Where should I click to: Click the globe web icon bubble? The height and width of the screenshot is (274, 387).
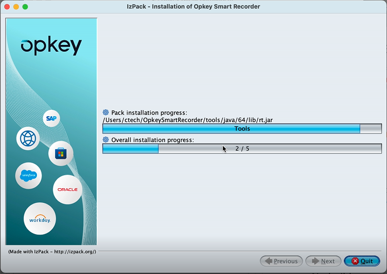(x=28, y=139)
